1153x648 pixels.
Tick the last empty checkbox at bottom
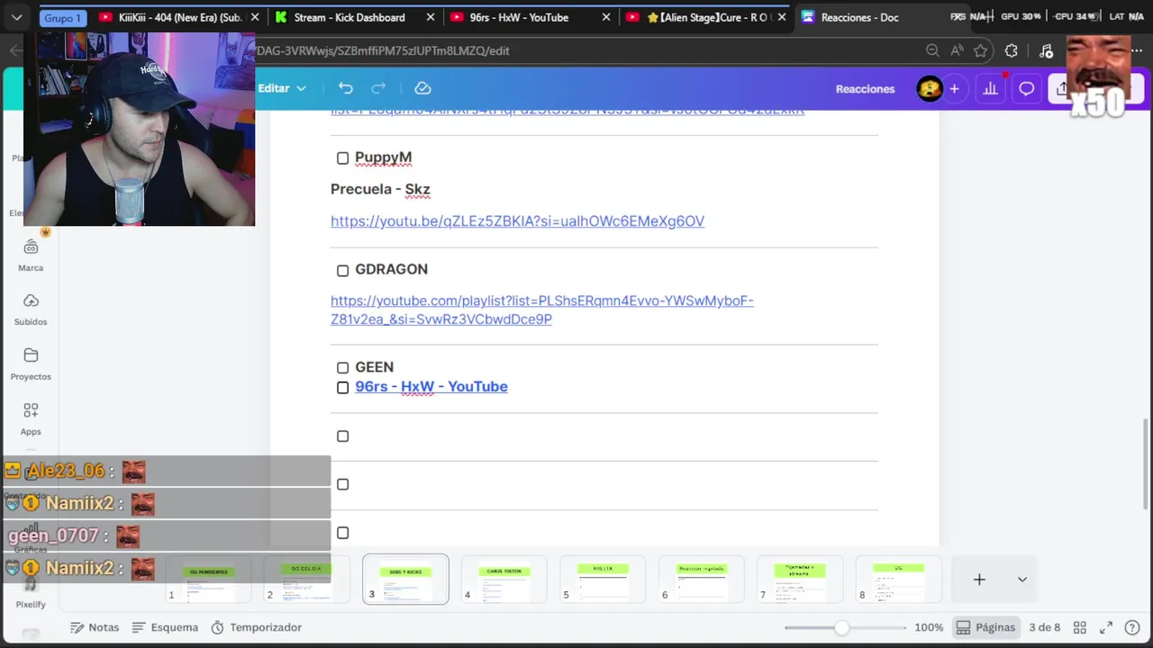(x=342, y=533)
